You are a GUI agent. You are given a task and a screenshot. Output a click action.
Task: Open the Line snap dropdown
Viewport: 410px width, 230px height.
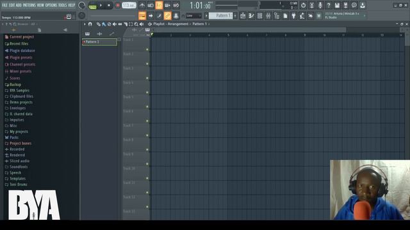tap(193, 16)
